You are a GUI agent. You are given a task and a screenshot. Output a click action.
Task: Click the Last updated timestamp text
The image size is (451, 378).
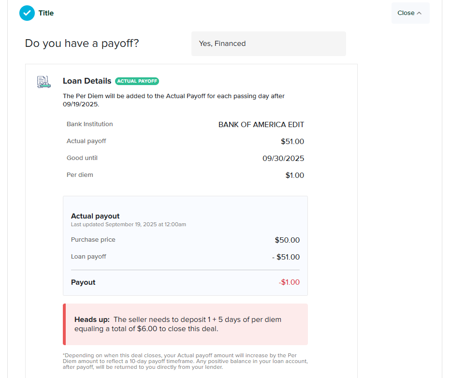click(x=128, y=224)
